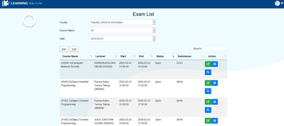Click the Search input field
This screenshot has height=126, width=284.
coord(215,49)
